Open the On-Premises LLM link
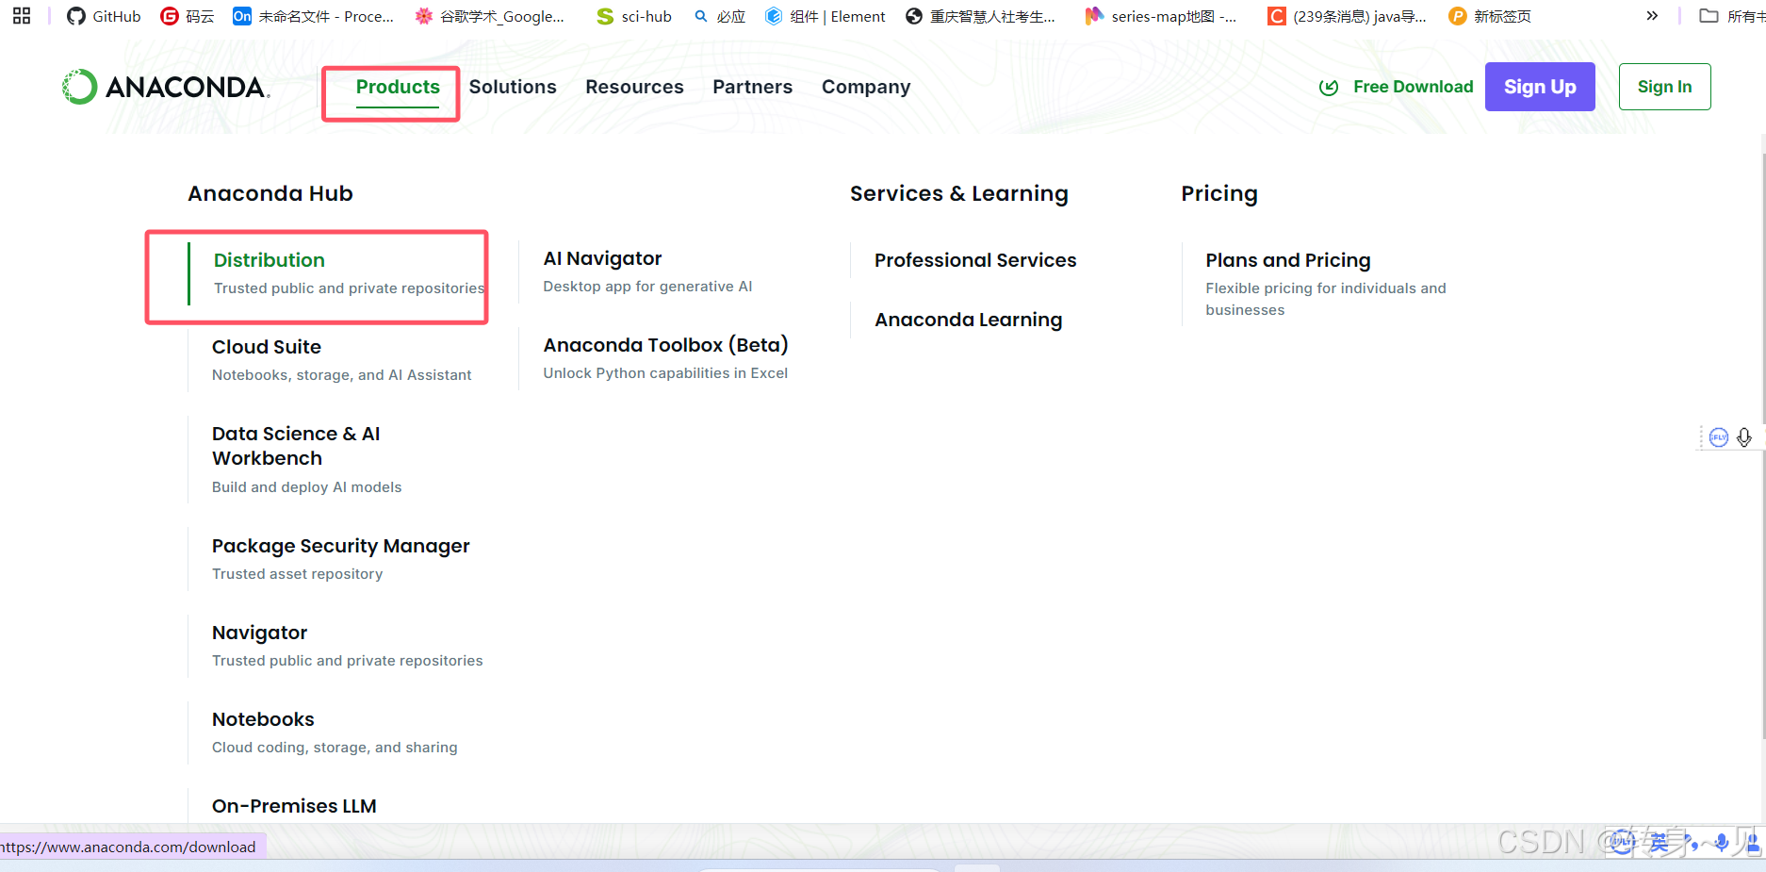1766x872 pixels. [294, 806]
